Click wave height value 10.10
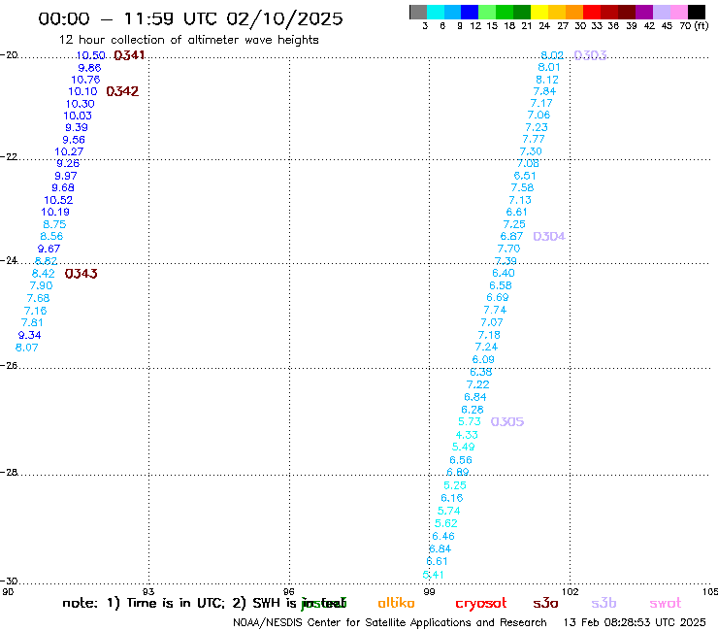Image resolution: width=718 pixels, height=631 pixels. point(82,91)
